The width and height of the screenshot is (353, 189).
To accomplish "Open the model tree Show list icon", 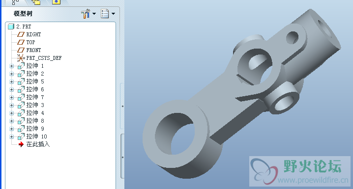I will (105, 14).
